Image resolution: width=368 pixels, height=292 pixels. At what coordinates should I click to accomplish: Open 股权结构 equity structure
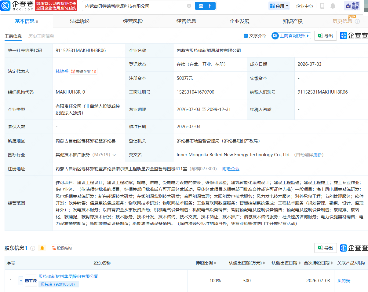[62, 248]
